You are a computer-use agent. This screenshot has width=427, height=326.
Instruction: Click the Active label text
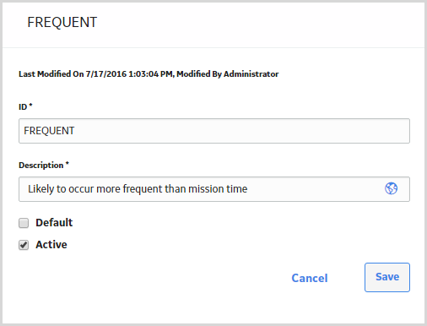[x=51, y=245]
